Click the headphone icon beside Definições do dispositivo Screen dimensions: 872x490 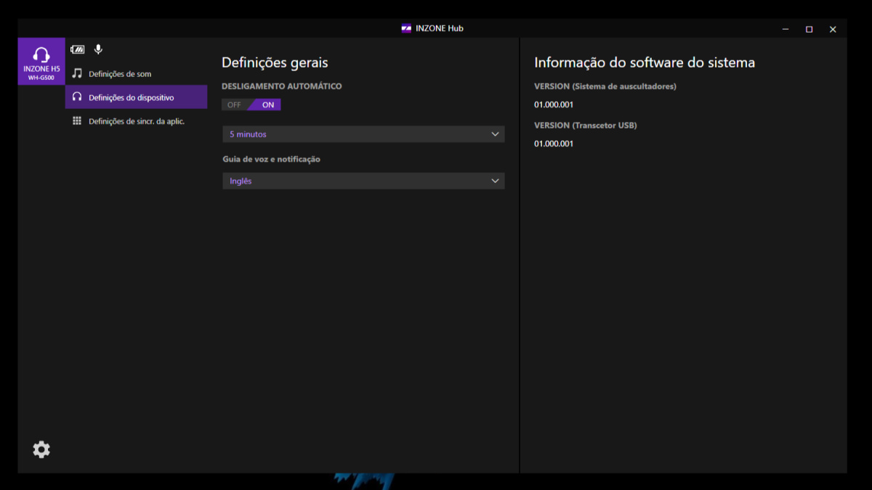click(x=77, y=97)
